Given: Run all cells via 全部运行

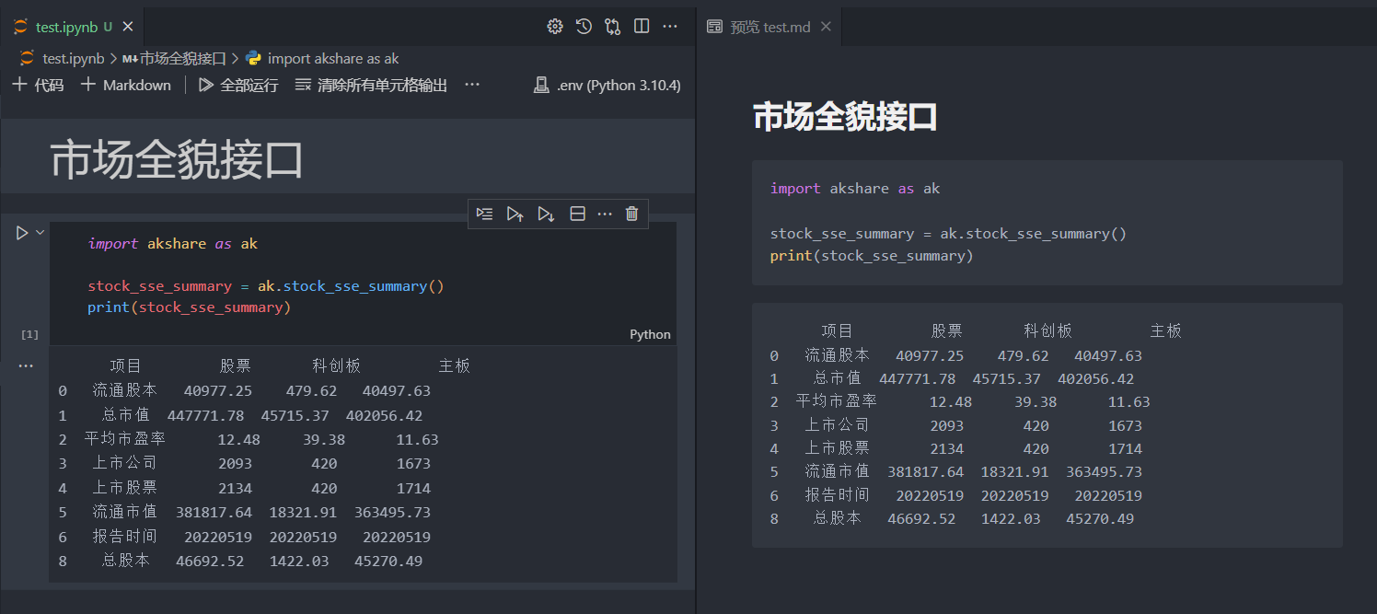Looking at the screenshot, I should [x=237, y=84].
